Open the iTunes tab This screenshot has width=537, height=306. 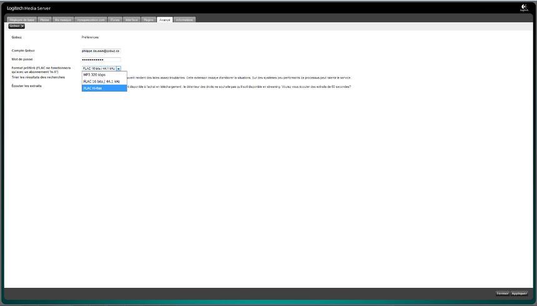click(115, 20)
